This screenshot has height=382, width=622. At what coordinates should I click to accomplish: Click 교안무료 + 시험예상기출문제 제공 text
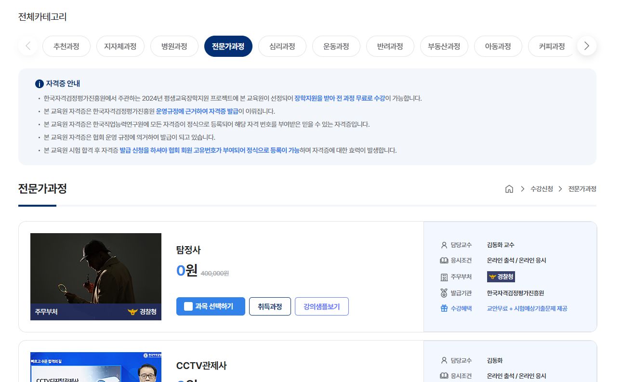coord(527,308)
